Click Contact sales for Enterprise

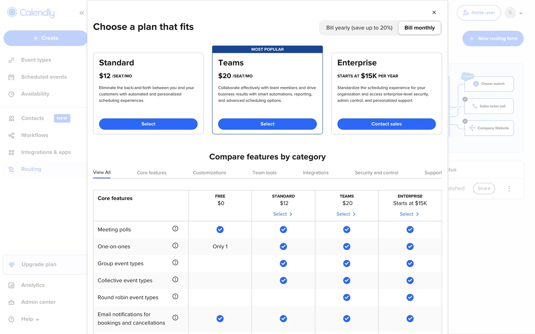tap(386, 124)
